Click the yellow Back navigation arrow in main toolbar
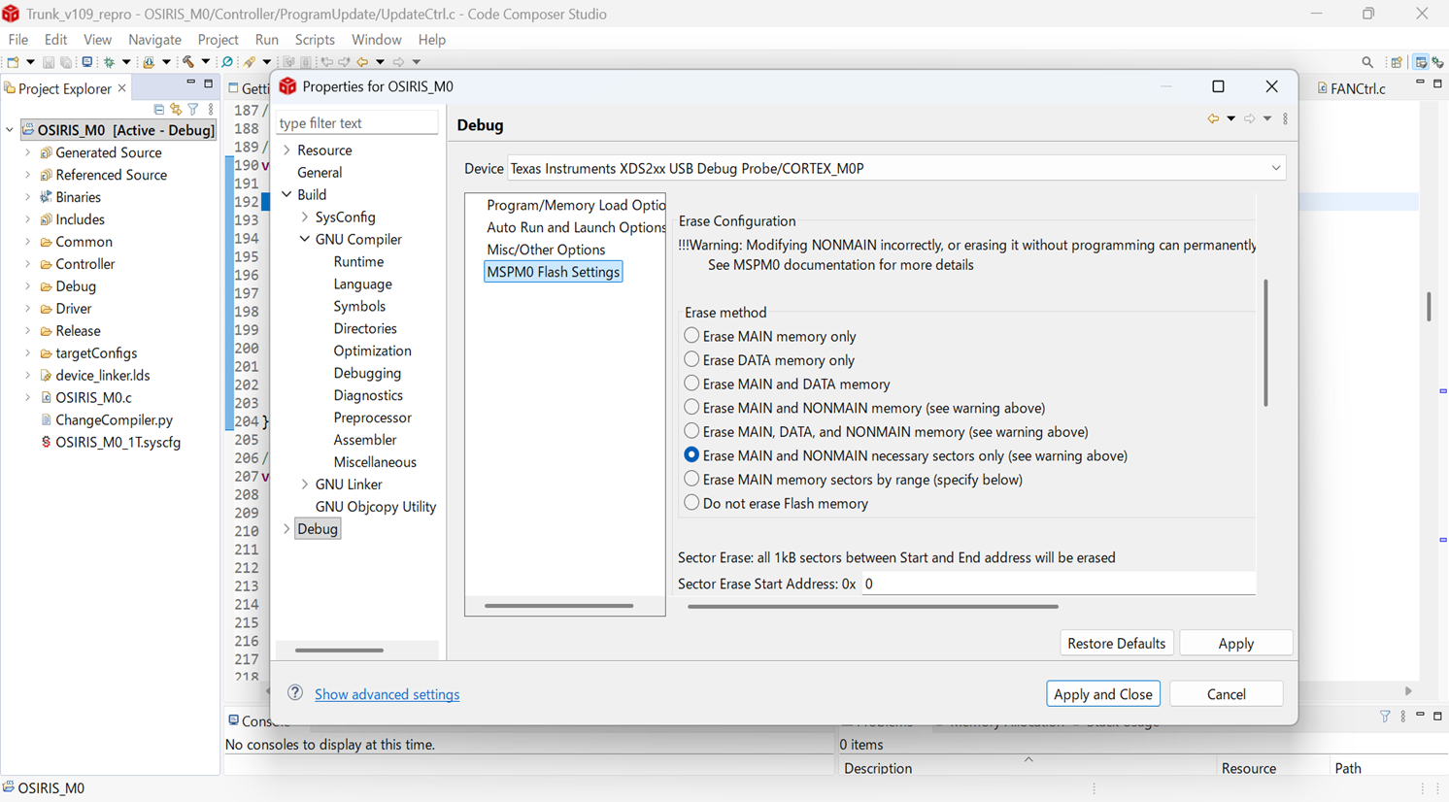This screenshot has height=802, width=1449. [x=362, y=62]
